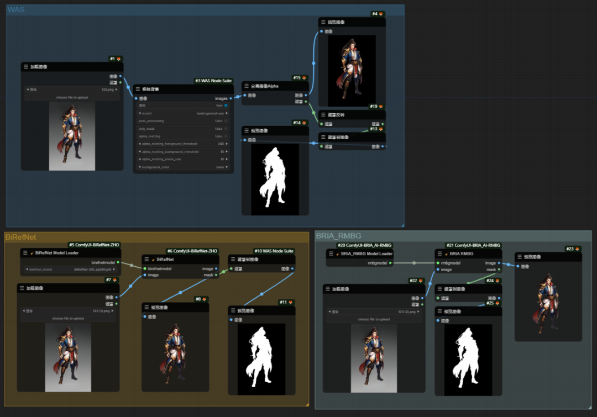
Task: Click the white mask preview in node #14
Action: coord(275,179)
